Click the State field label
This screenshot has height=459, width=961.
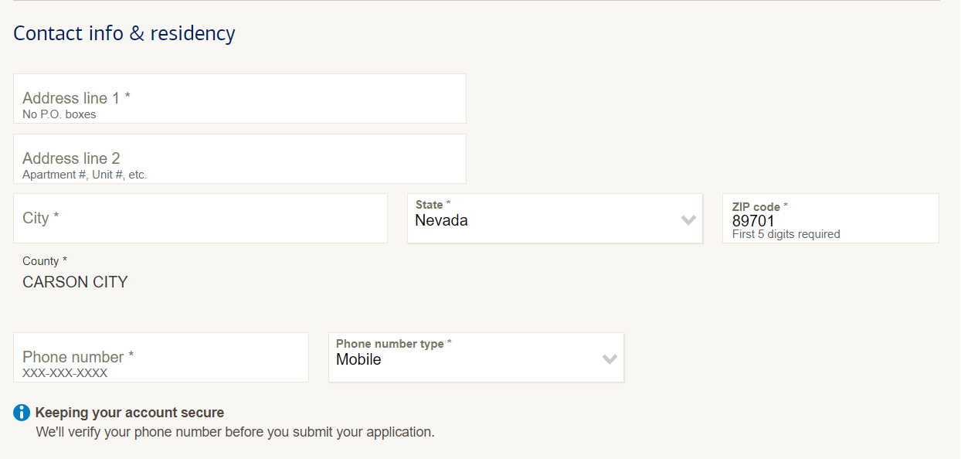point(433,205)
